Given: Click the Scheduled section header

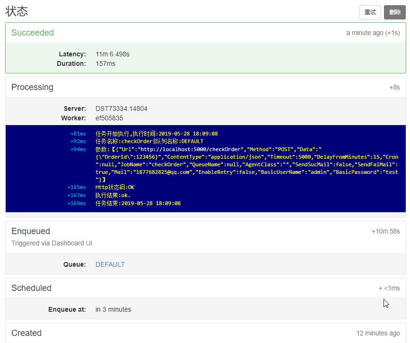Looking at the screenshot, I should point(31,288).
